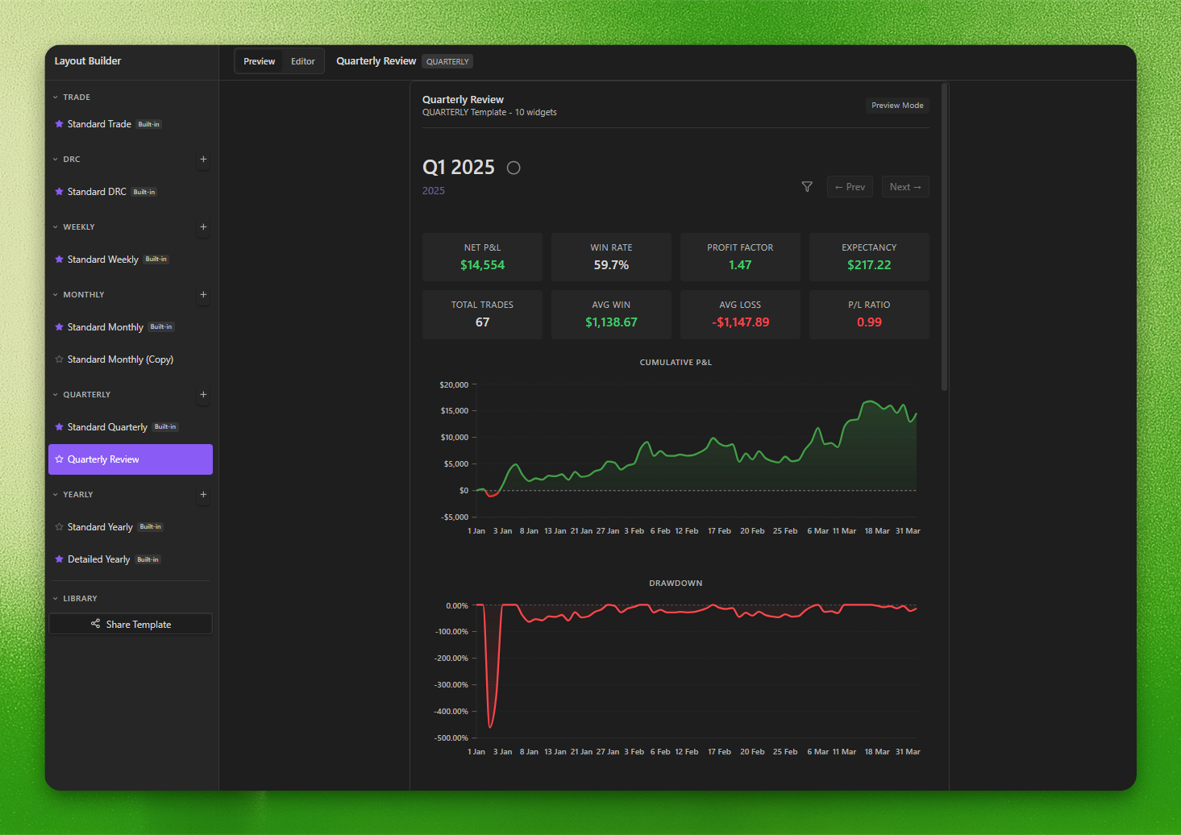Screen dimensions: 1181x835
Task: Click the Built-in badge on Detailed Yearly
Action: coord(148,559)
